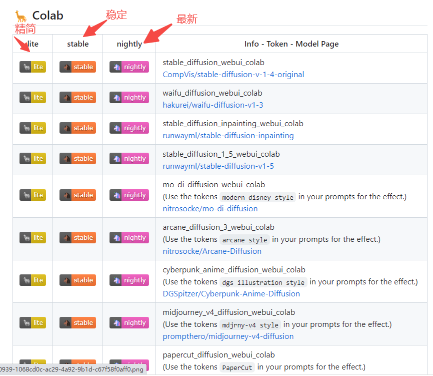The height and width of the screenshot is (376, 433).
Task: Launch stable badge for mo_di_diffusion_webui_colab
Action: [77, 195]
